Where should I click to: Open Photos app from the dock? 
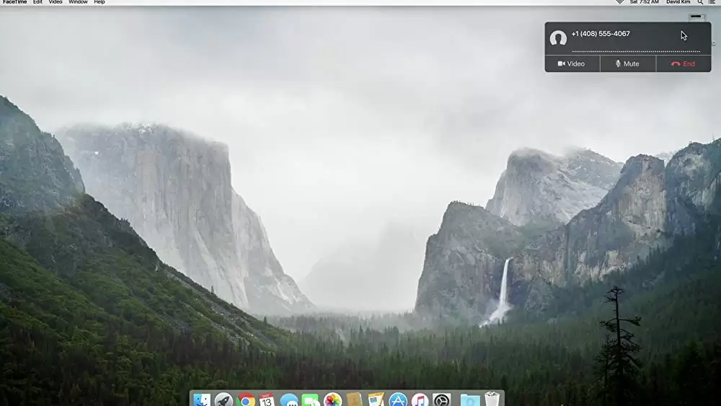(332, 400)
